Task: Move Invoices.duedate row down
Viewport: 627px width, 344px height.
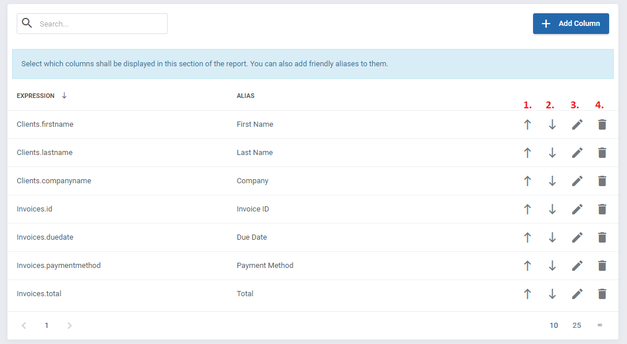Action: 552,237
